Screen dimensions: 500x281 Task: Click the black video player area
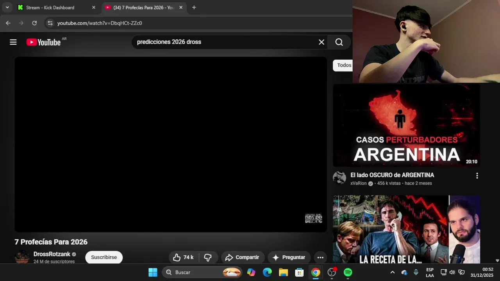tap(171, 144)
